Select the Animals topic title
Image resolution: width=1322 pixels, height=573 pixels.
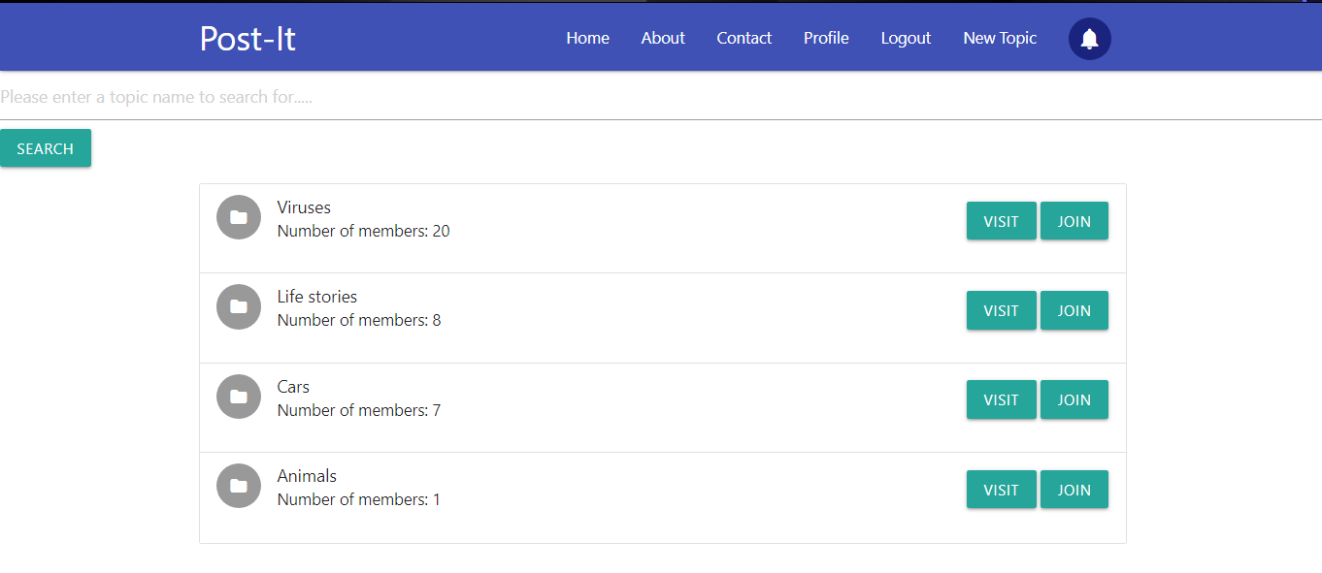click(x=307, y=476)
